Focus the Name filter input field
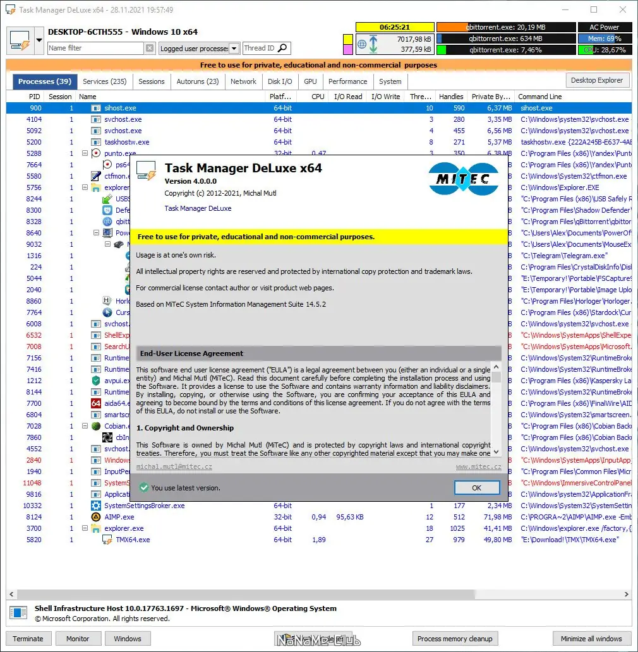638x652 pixels. (x=95, y=48)
